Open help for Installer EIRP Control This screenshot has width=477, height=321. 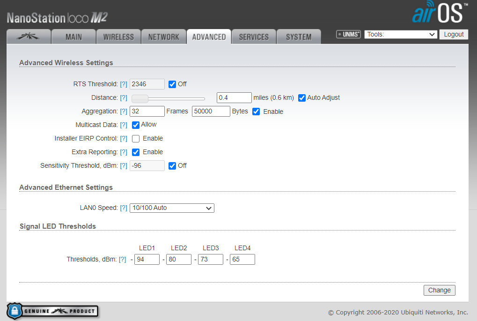pyautogui.click(x=124, y=139)
